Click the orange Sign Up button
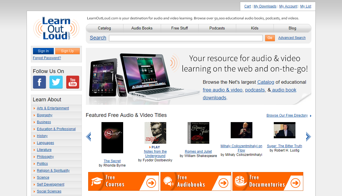 pyautogui.click(x=67, y=51)
